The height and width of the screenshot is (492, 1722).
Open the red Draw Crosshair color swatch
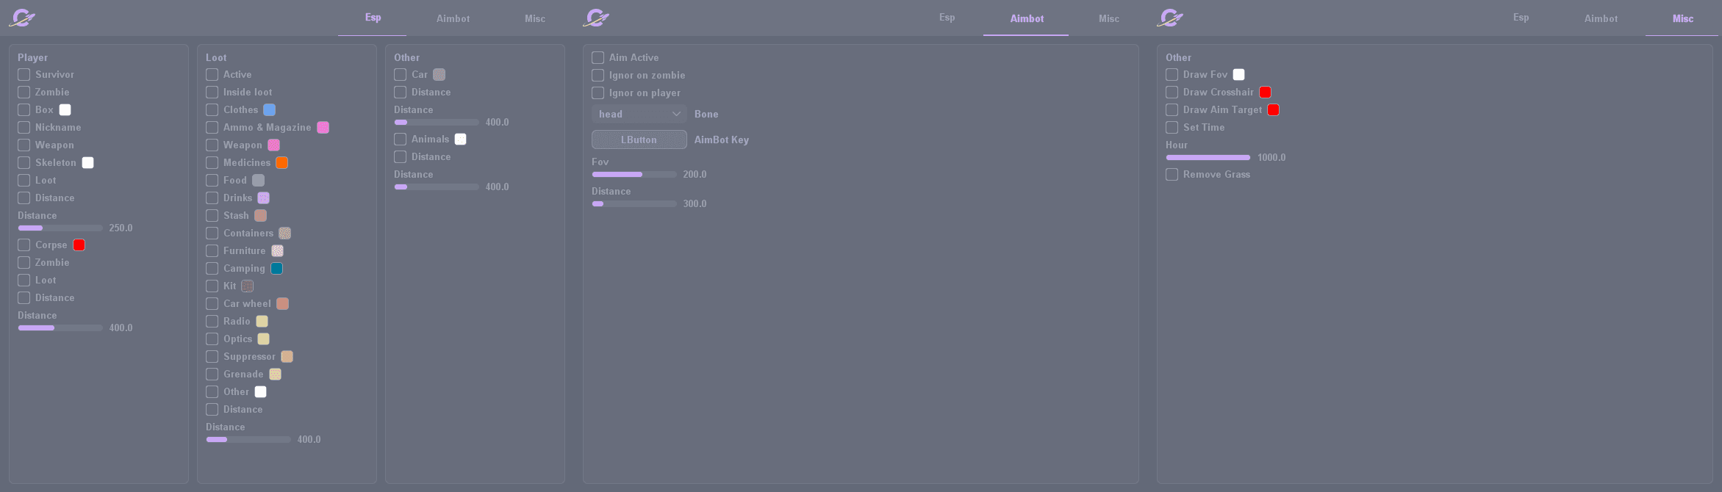(1266, 93)
